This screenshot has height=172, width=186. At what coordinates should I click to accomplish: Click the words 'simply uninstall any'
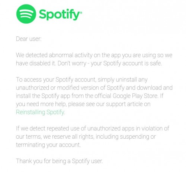(x=123, y=80)
